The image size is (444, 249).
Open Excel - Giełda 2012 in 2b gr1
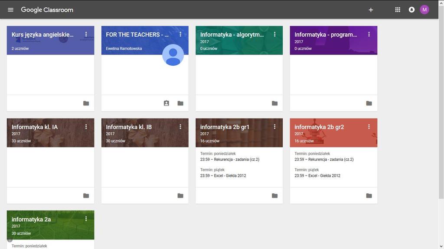223,176
